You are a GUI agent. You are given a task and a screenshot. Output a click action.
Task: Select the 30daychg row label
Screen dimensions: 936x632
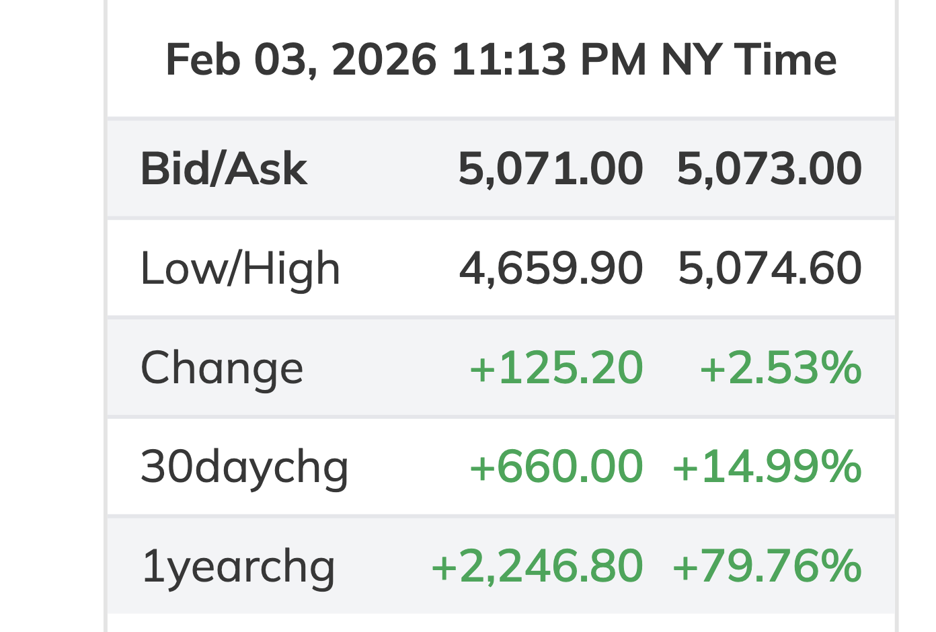pos(244,467)
